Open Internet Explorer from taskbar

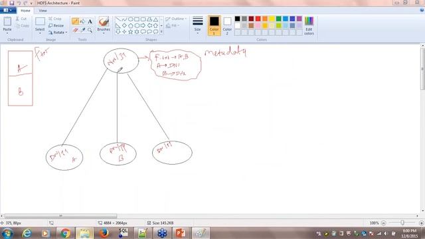click(x=27, y=233)
